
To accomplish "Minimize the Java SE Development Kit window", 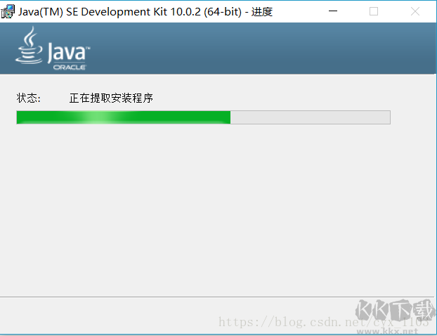I will click(333, 11).
